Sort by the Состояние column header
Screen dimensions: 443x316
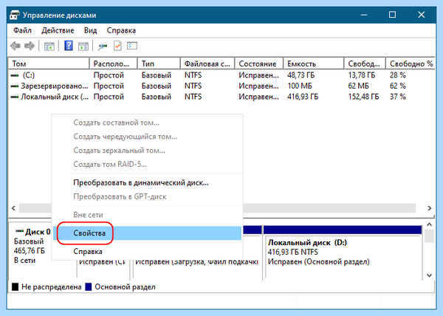click(x=259, y=63)
